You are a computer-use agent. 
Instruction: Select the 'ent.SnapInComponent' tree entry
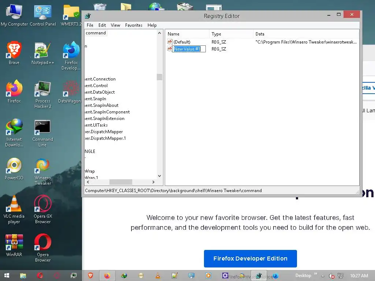coord(107,112)
